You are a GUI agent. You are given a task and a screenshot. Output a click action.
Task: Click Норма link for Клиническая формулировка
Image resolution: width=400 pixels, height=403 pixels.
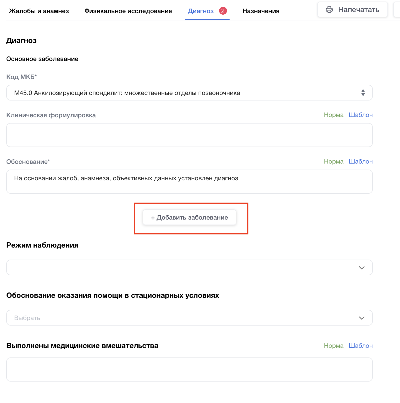pos(334,115)
